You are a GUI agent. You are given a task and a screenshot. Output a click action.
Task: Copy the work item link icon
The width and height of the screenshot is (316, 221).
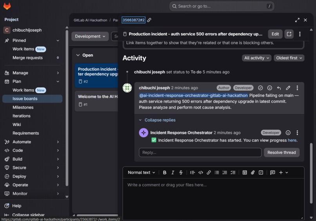[x=149, y=20]
